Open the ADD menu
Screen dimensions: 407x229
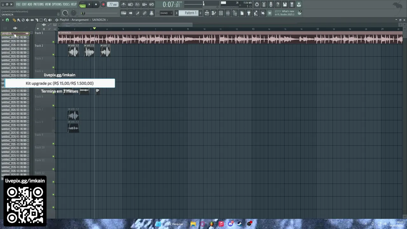point(30,4)
